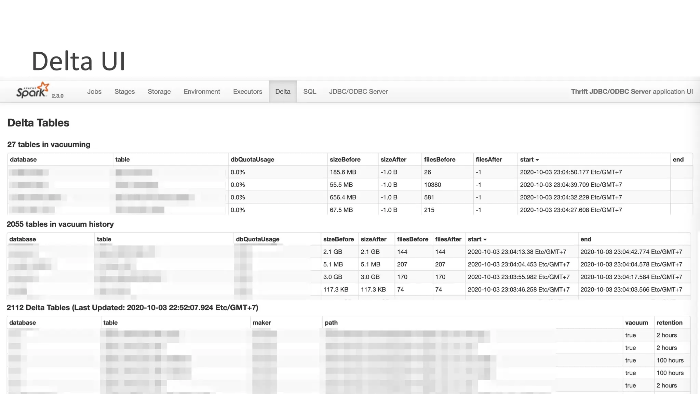Click the maker column header
This screenshot has height=394, width=700.
click(261, 323)
